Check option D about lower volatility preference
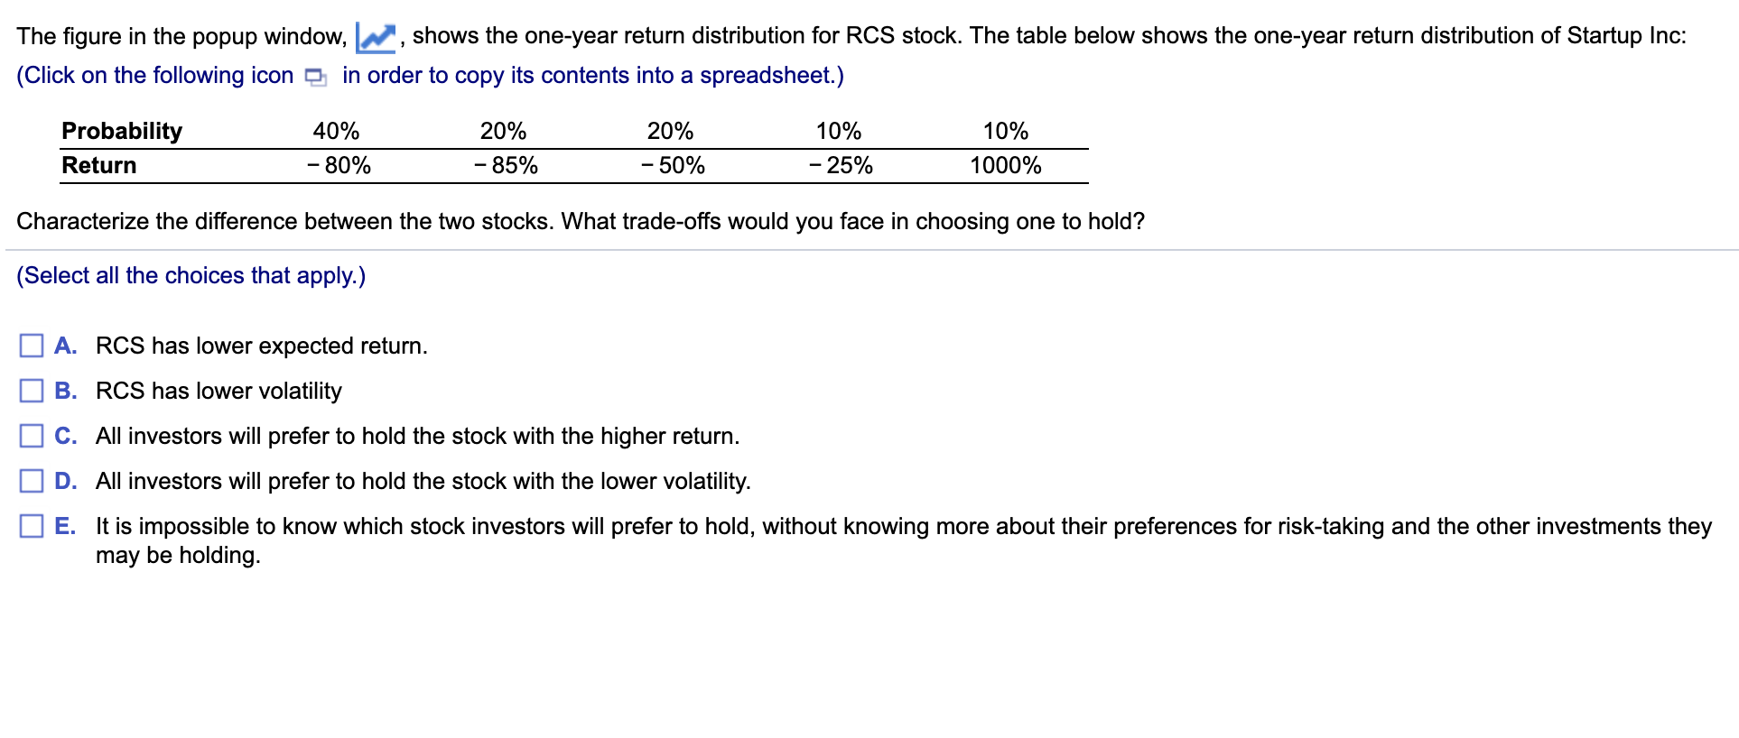 [31, 481]
